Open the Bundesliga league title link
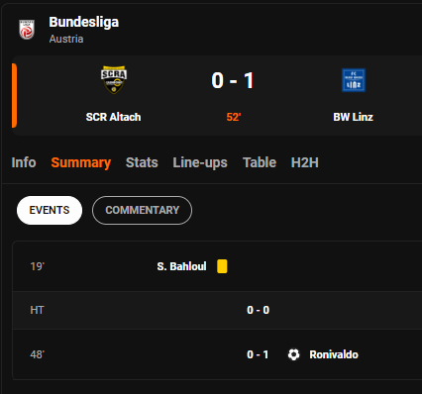The width and height of the screenshot is (422, 394). coord(84,22)
